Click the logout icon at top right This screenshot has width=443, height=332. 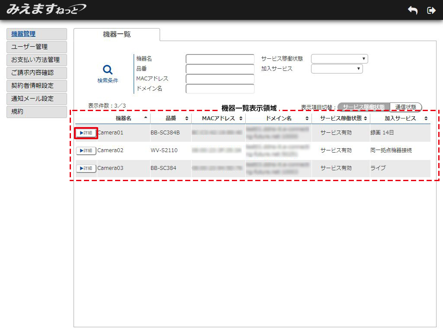431,10
